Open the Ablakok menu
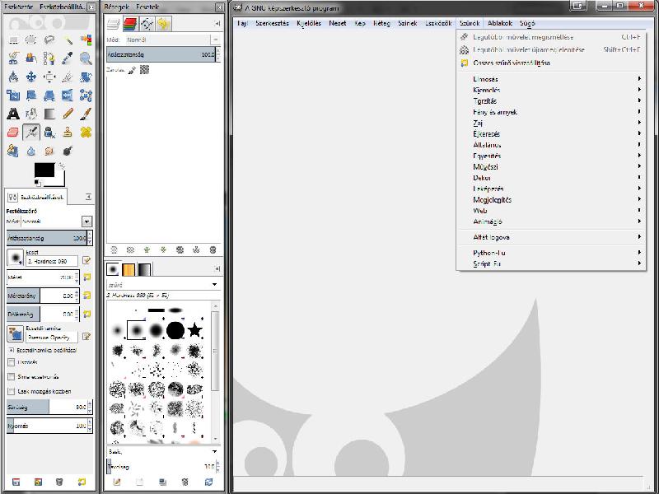Image resolution: width=659 pixels, height=494 pixels. [x=500, y=24]
